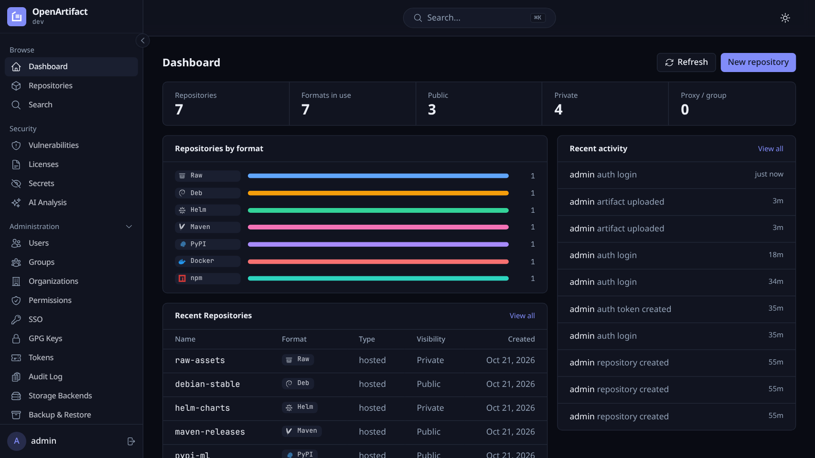Click the Vulnerabilities shield icon
This screenshot has width=815, height=458.
point(16,146)
